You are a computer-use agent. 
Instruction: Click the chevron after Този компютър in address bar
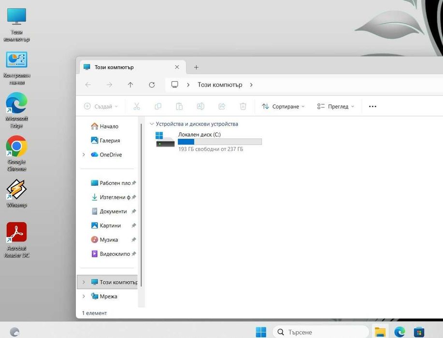pyautogui.click(x=251, y=84)
